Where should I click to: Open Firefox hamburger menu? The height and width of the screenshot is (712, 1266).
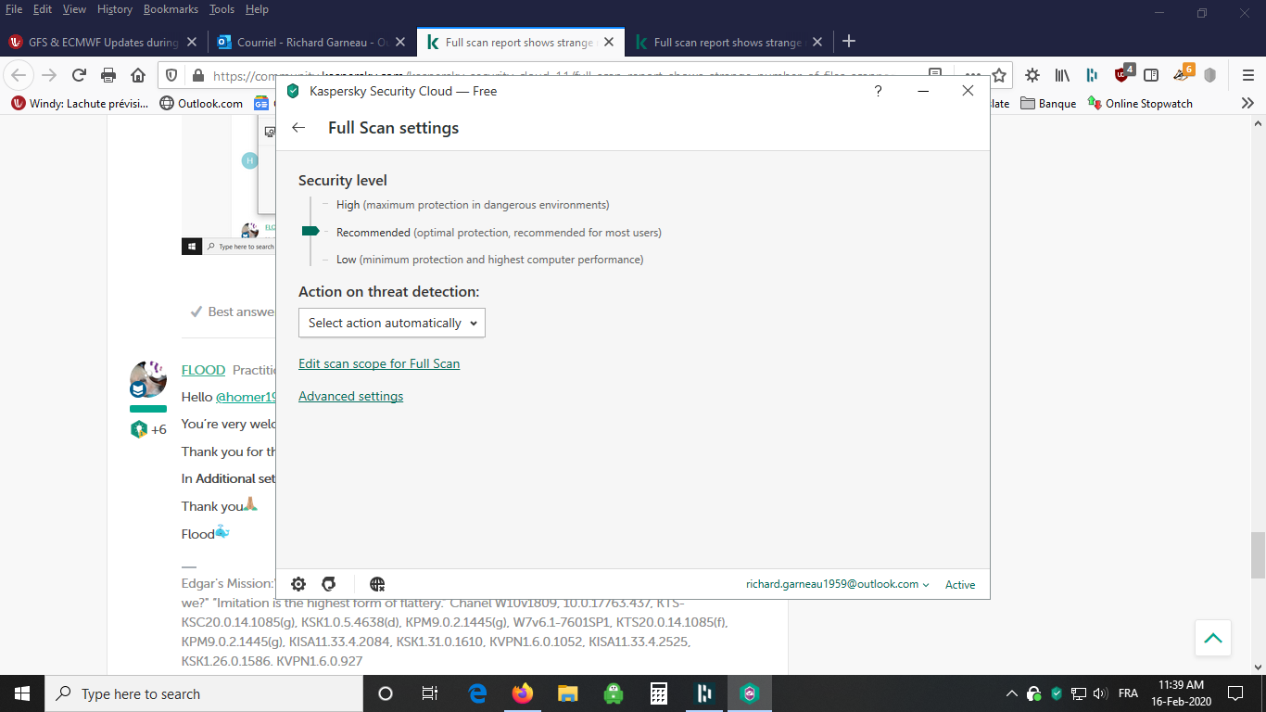[x=1247, y=75]
